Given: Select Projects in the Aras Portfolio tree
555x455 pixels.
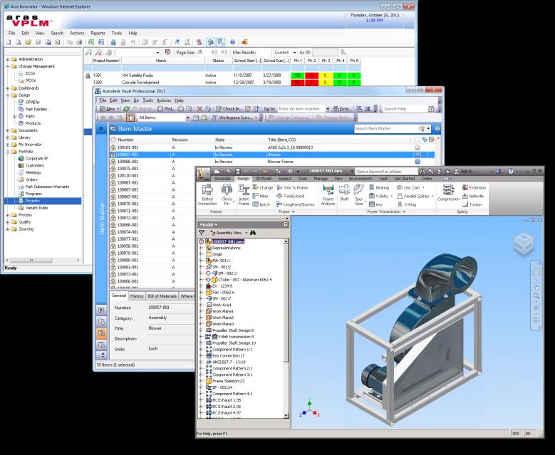Looking at the screenshot, I should (32, 201).
